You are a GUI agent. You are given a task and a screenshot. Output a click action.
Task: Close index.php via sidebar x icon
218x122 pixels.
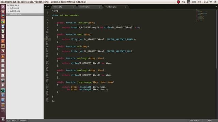(x=8, y=8)
